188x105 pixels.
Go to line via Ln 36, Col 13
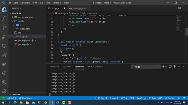click(101, 98)
